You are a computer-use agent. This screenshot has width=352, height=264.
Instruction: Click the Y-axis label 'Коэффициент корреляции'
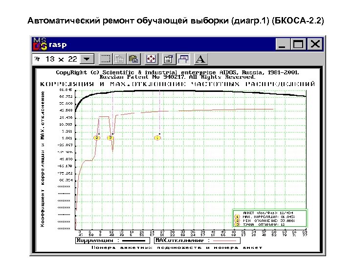point(43,190)
